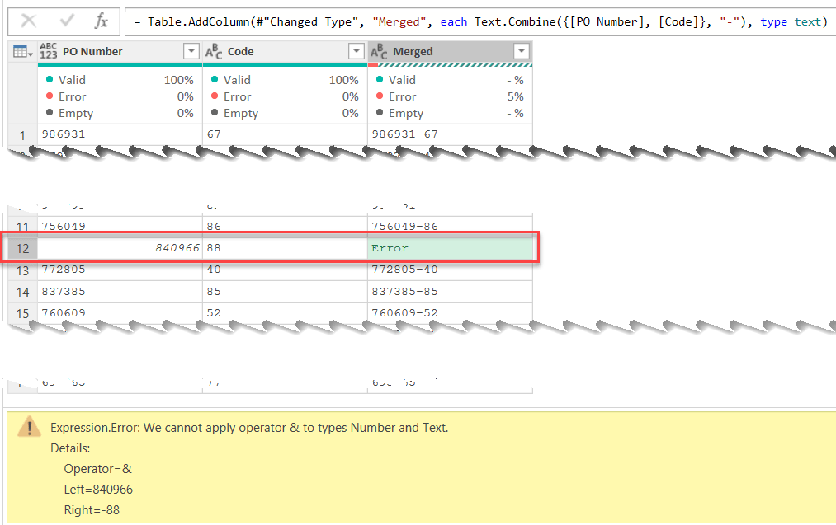This screenshot has width=836, height=525.
Task: Select row number 12 header
Action: (22, 247)
